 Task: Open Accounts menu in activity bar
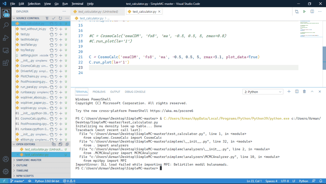(6, 159)
